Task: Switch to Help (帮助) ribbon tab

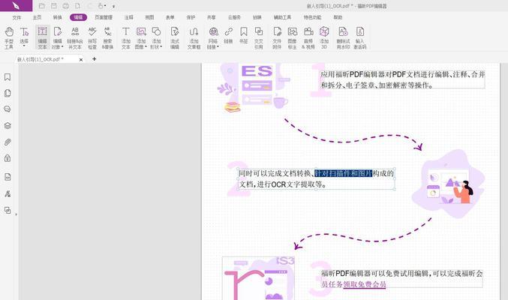Action: [338, 17]
